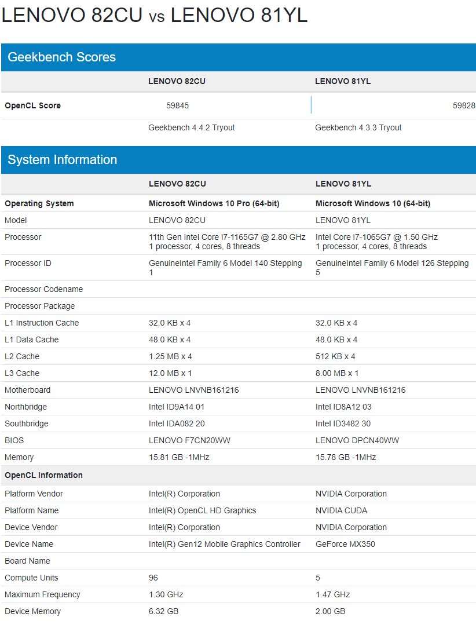
Task: Click the 'Motherboard' row label
Action: coord(28,390)
